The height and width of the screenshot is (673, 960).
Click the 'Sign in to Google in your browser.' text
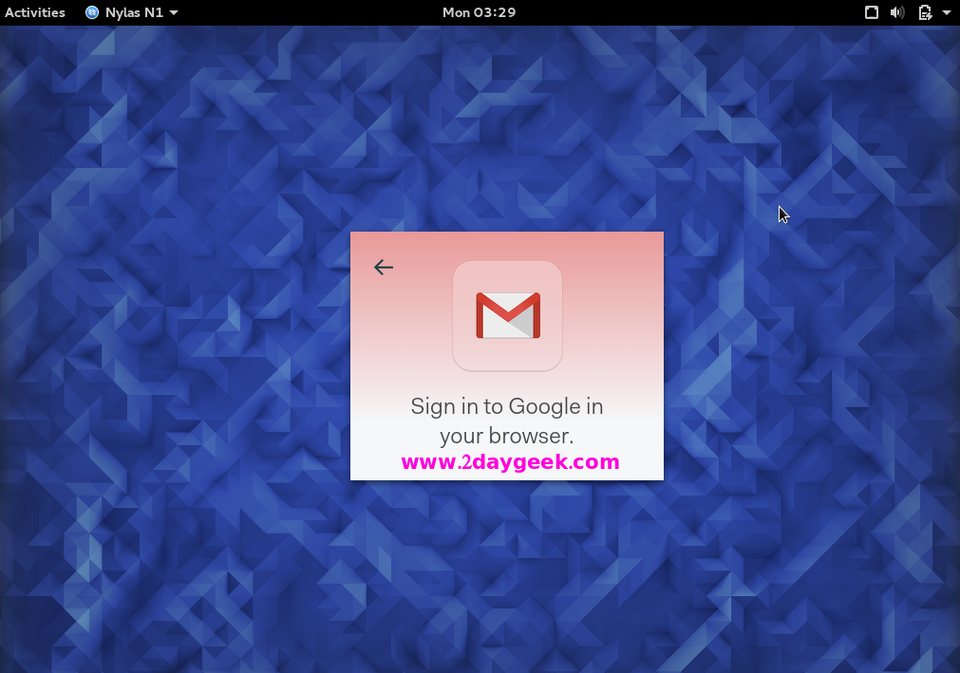pyautogui.click(x=507, y=421)
